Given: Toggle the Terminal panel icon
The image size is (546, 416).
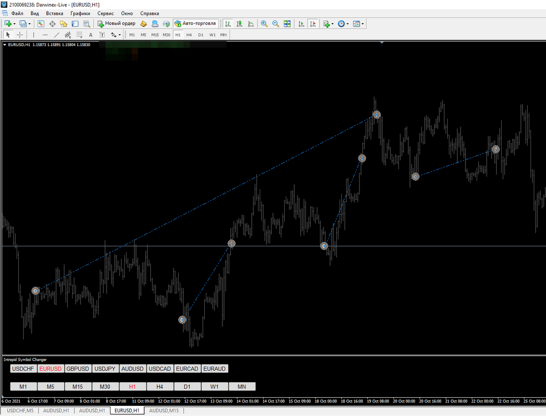Looking at the screenshot, I should pyautogui.click(x=75, y=24).
